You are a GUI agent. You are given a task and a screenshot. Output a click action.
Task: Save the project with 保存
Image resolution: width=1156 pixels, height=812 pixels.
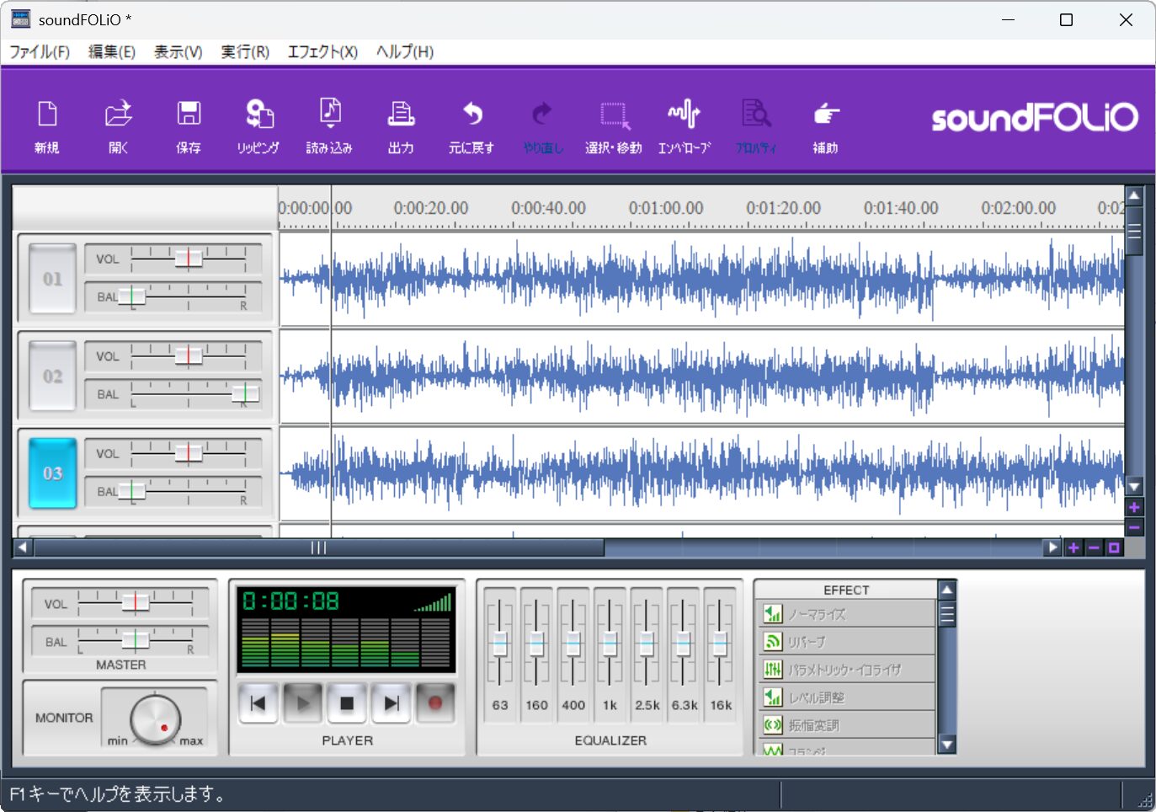pos(189,126)
